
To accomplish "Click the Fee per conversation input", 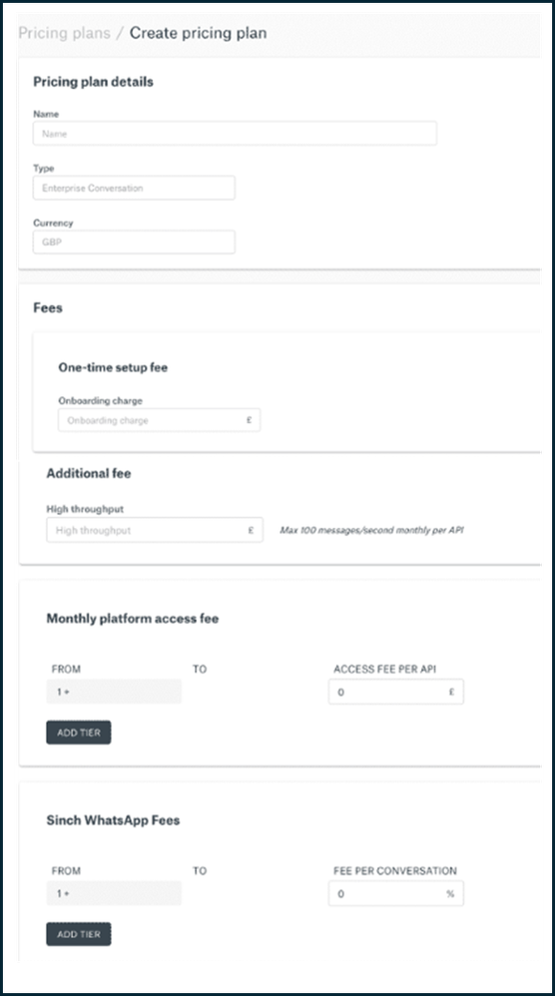I will 396,894.
